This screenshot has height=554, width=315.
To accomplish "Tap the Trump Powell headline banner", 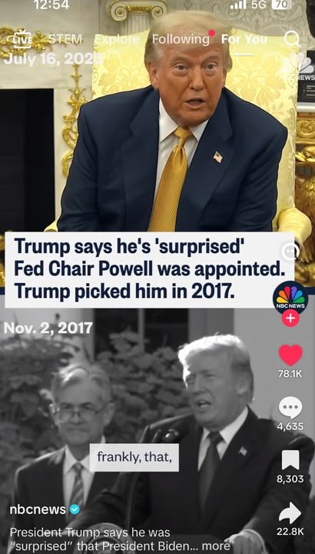I will coord(150,269).
